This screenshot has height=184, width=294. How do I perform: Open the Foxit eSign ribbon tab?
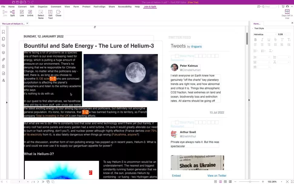pyautogui.click(x=99, y=7)
